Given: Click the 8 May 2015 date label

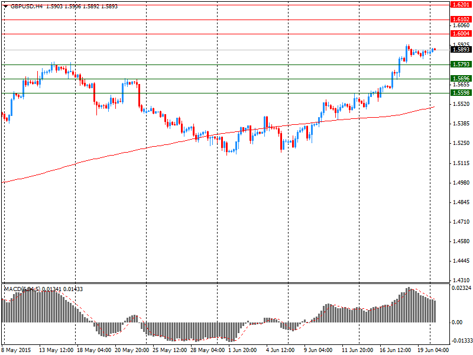Looking at the screenshot, I should point(17,350).
